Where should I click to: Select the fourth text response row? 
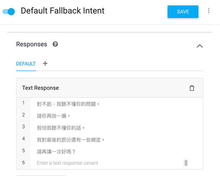[x=71, y=140]
